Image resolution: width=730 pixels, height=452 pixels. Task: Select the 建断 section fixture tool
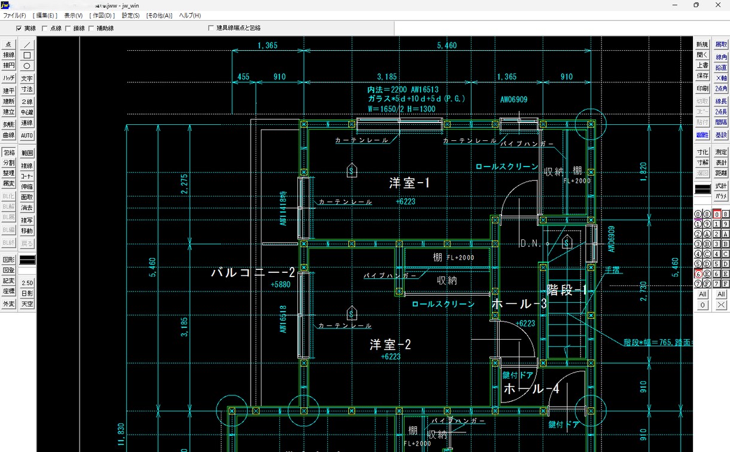click(8, 102)
